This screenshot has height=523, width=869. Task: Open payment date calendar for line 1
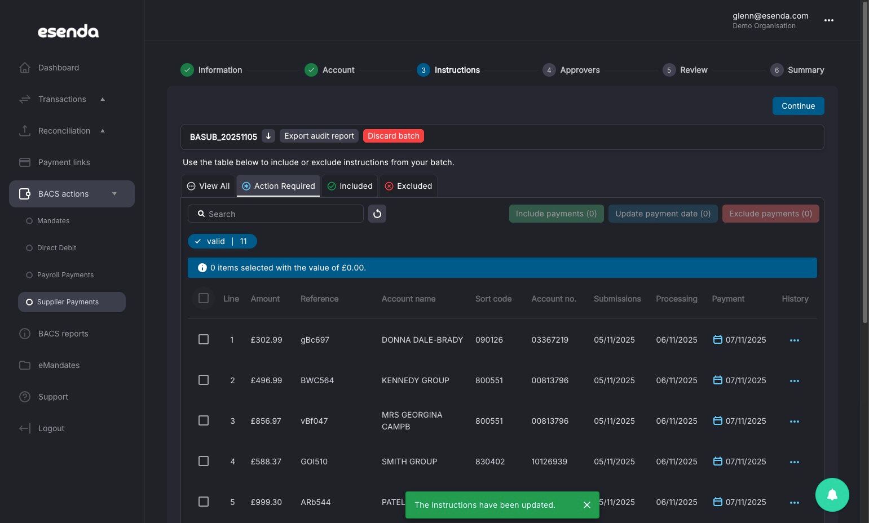coord(718,339)
